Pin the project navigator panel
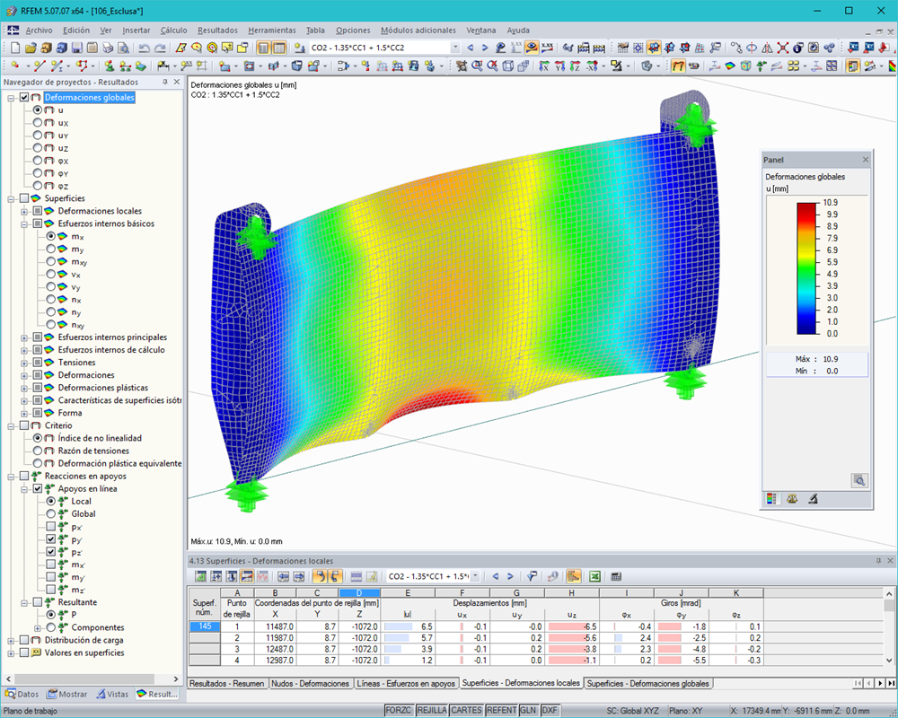The width and height of the screenshot is (898, 718). click(x=165, y=82)
